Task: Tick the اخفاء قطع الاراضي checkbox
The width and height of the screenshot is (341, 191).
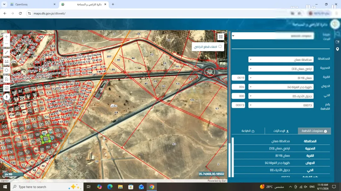Action: point(220,46)
